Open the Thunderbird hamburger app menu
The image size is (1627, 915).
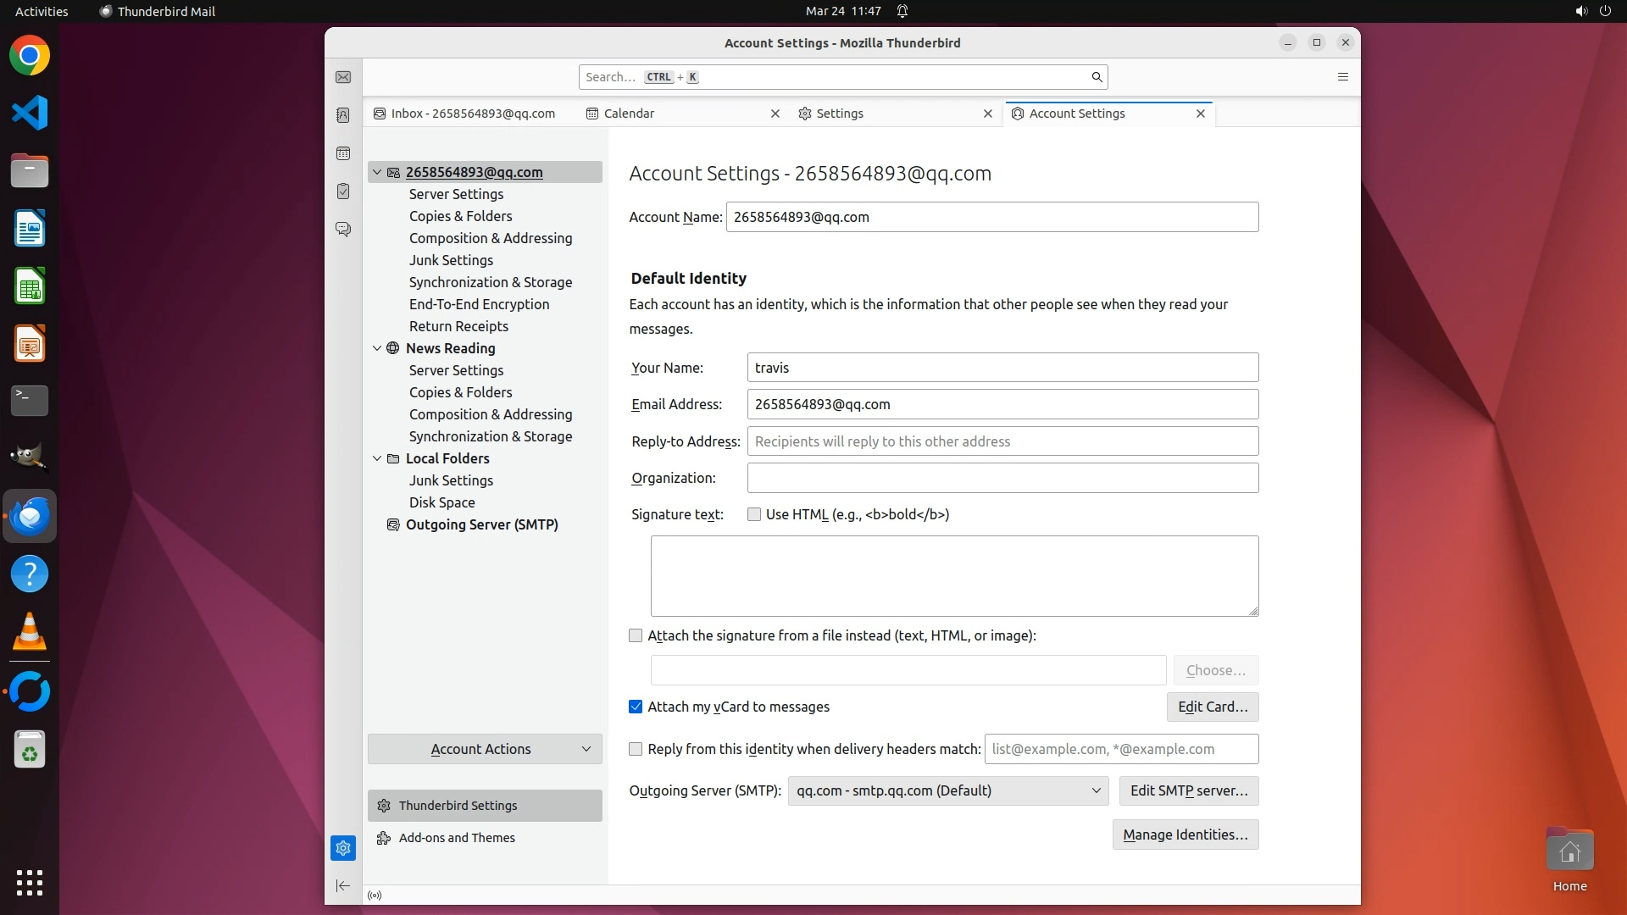click(1343, 77)
